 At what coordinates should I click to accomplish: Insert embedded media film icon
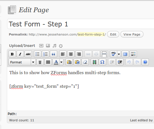click(x=95, y=62)
